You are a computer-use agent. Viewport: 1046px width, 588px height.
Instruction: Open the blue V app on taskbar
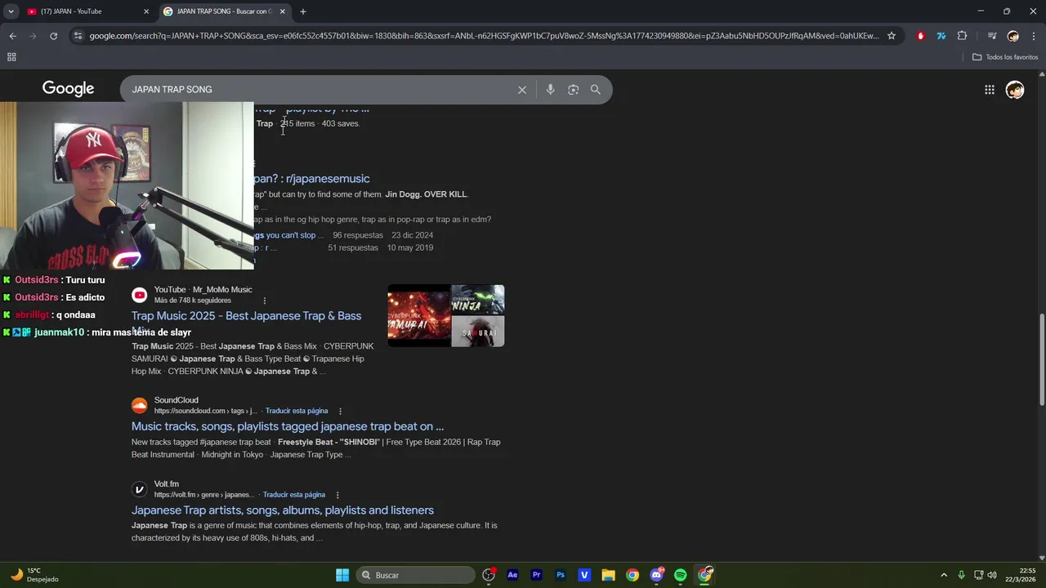point(584,575)
